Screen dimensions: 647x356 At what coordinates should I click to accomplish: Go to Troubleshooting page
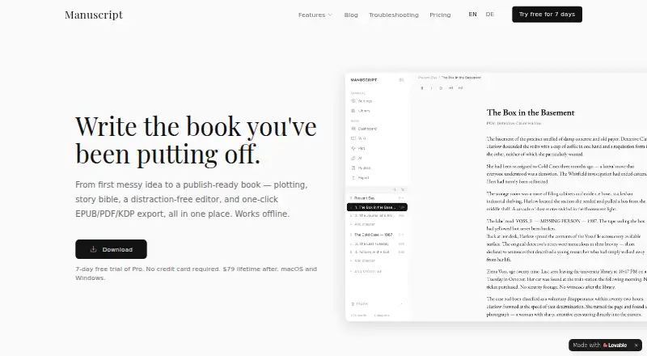coord(394,15)
